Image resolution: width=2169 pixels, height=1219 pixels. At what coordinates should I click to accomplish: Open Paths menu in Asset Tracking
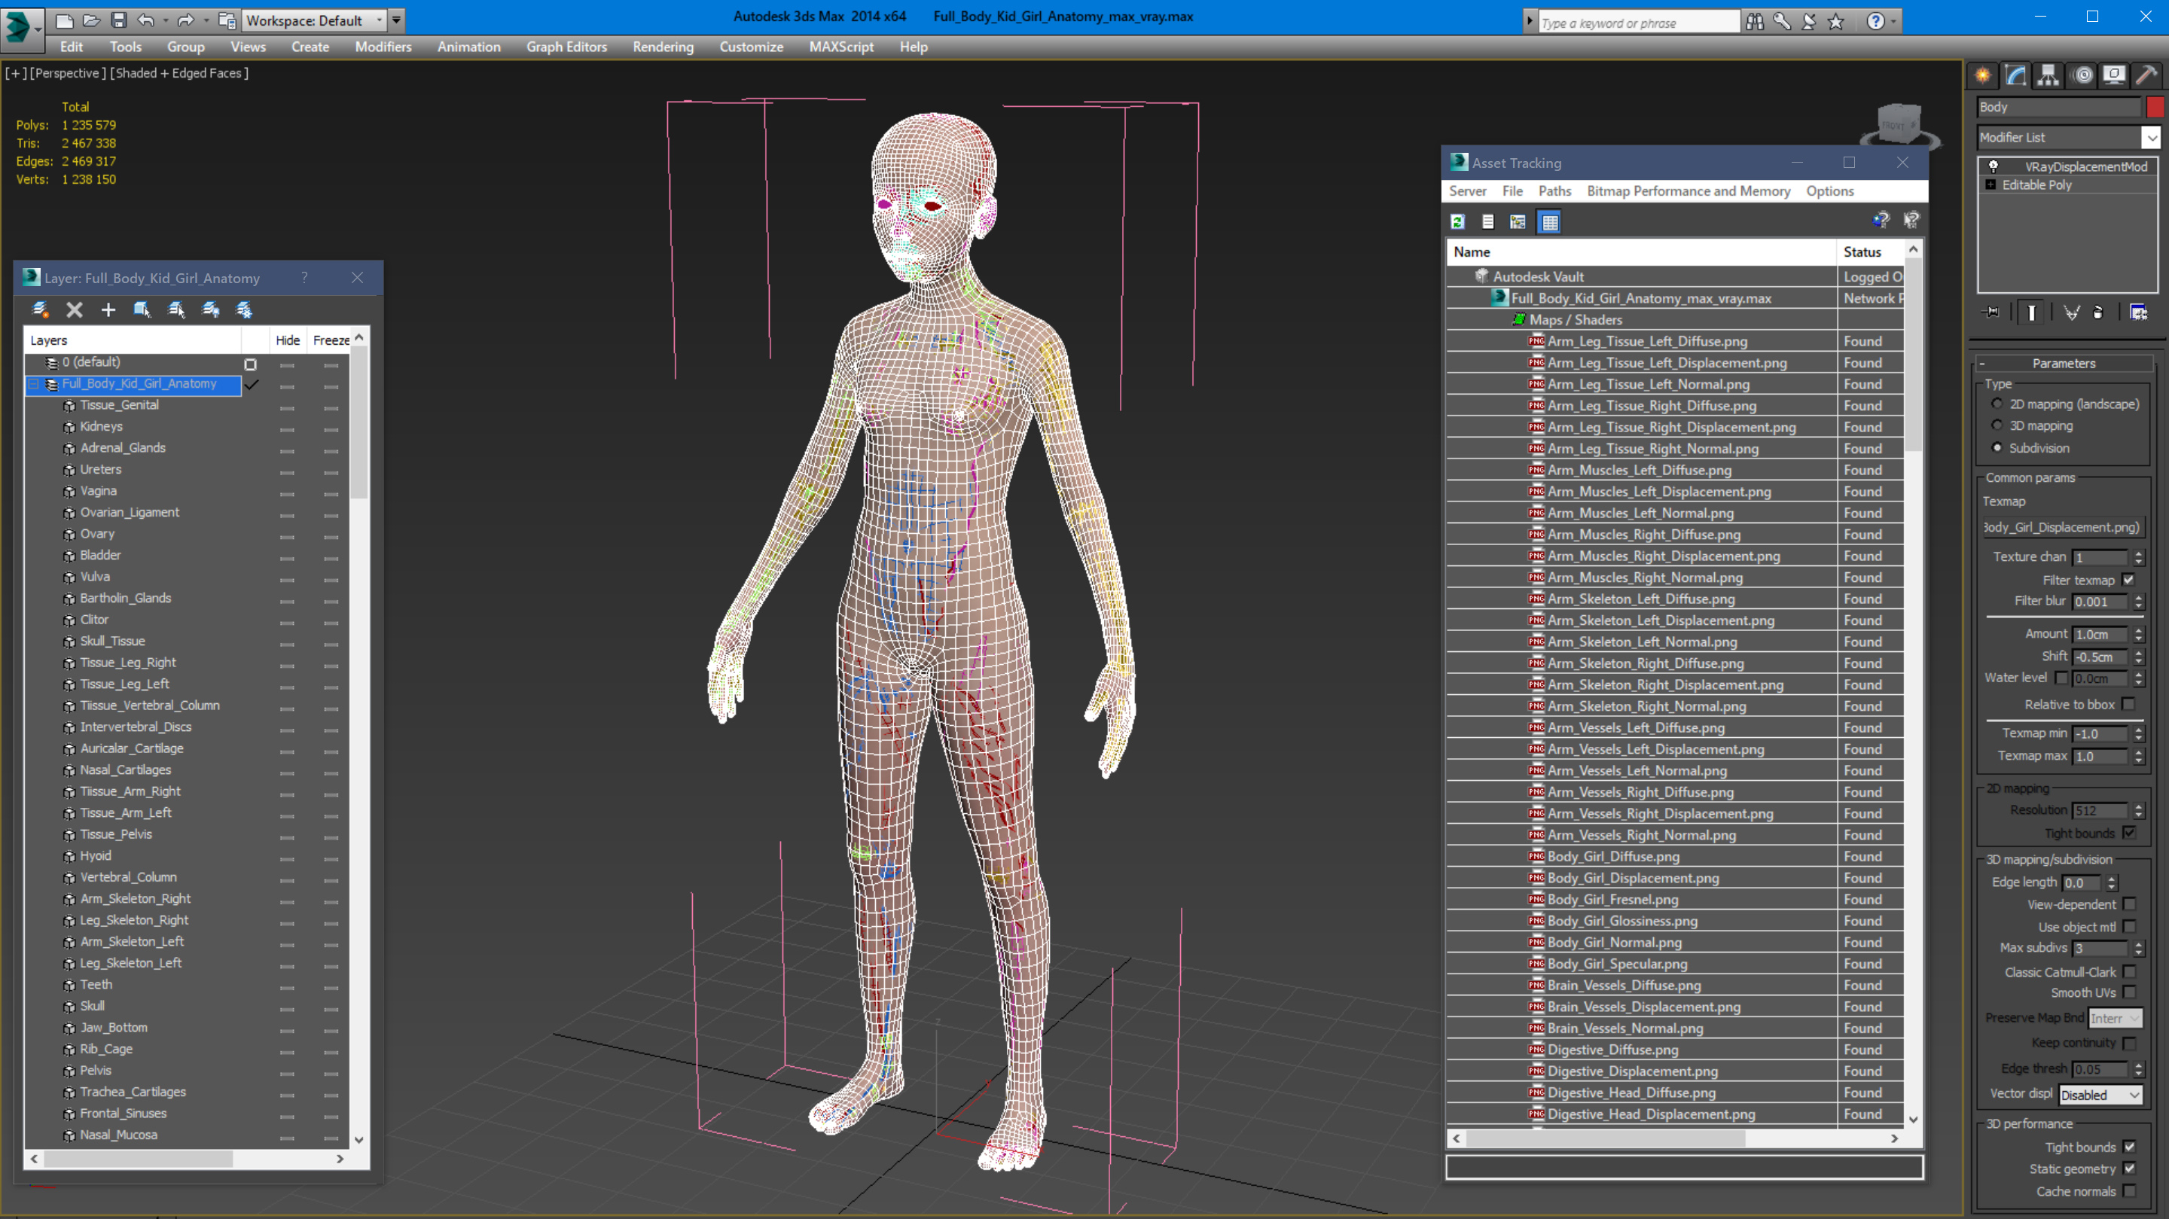pyautogui.click(x=1554, y=191)
